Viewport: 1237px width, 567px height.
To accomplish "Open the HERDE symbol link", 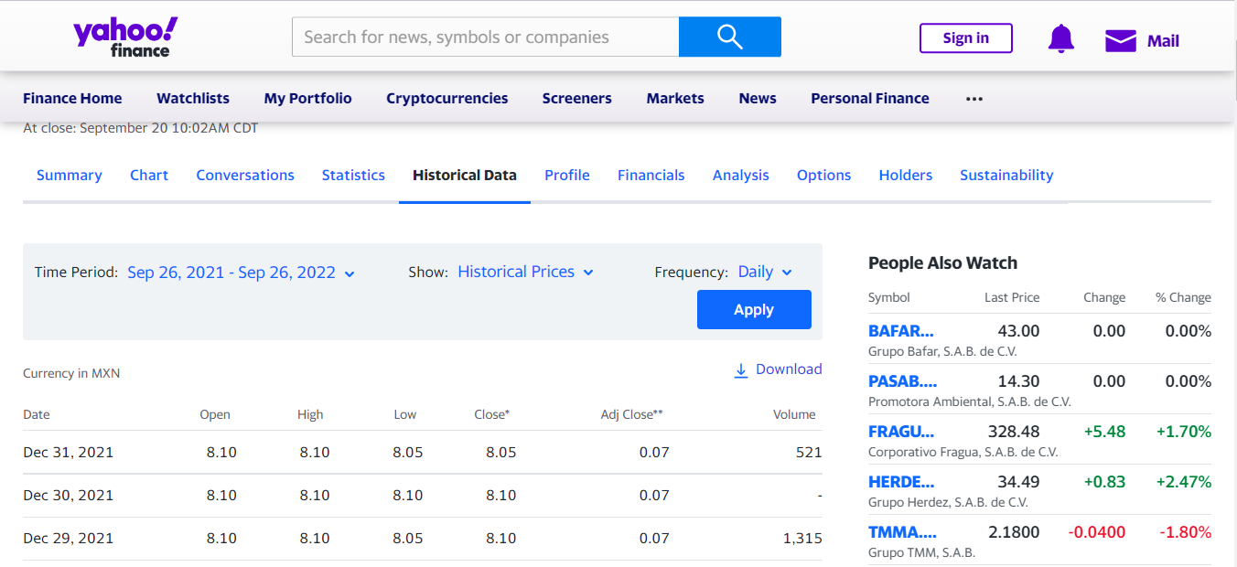I will pos(901,482).
